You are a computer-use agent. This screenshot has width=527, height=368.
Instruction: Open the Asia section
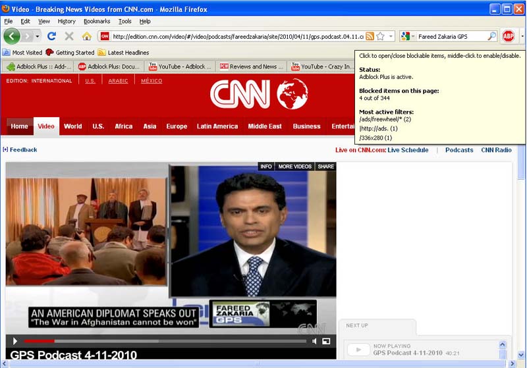(x=150, y=126)
